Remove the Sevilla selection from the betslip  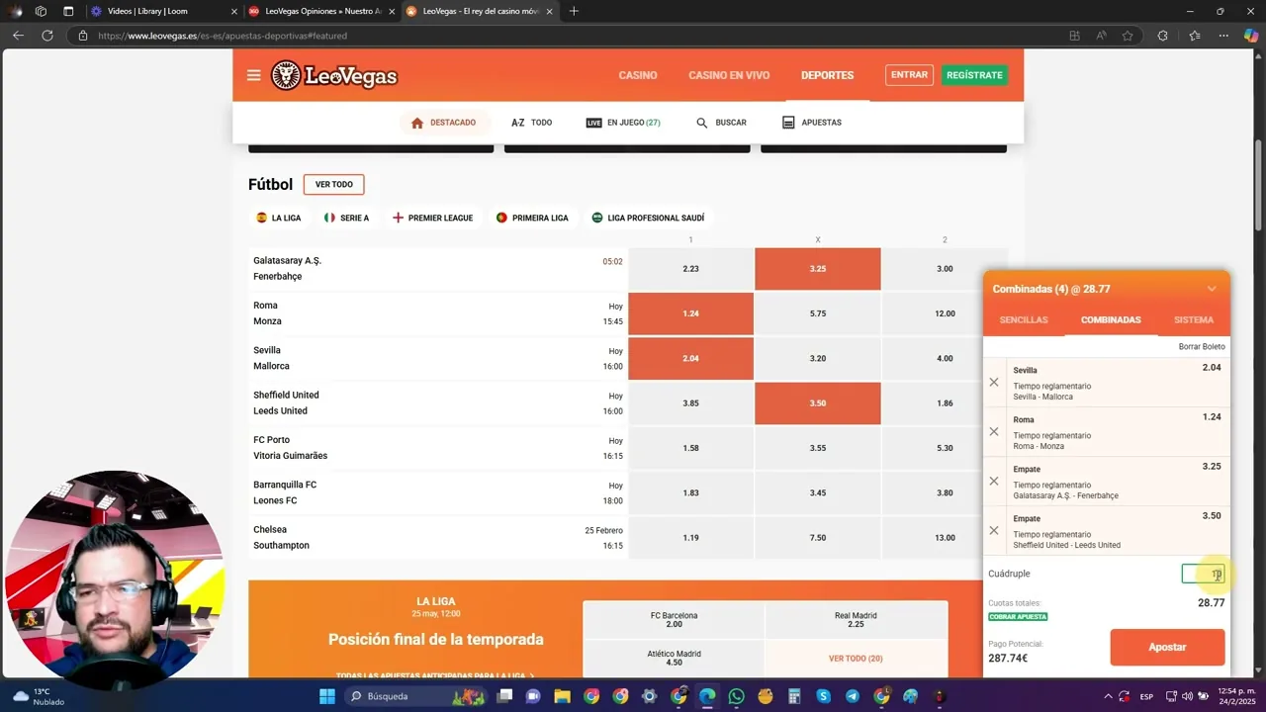pyautogui.click(x=994, y=383)
